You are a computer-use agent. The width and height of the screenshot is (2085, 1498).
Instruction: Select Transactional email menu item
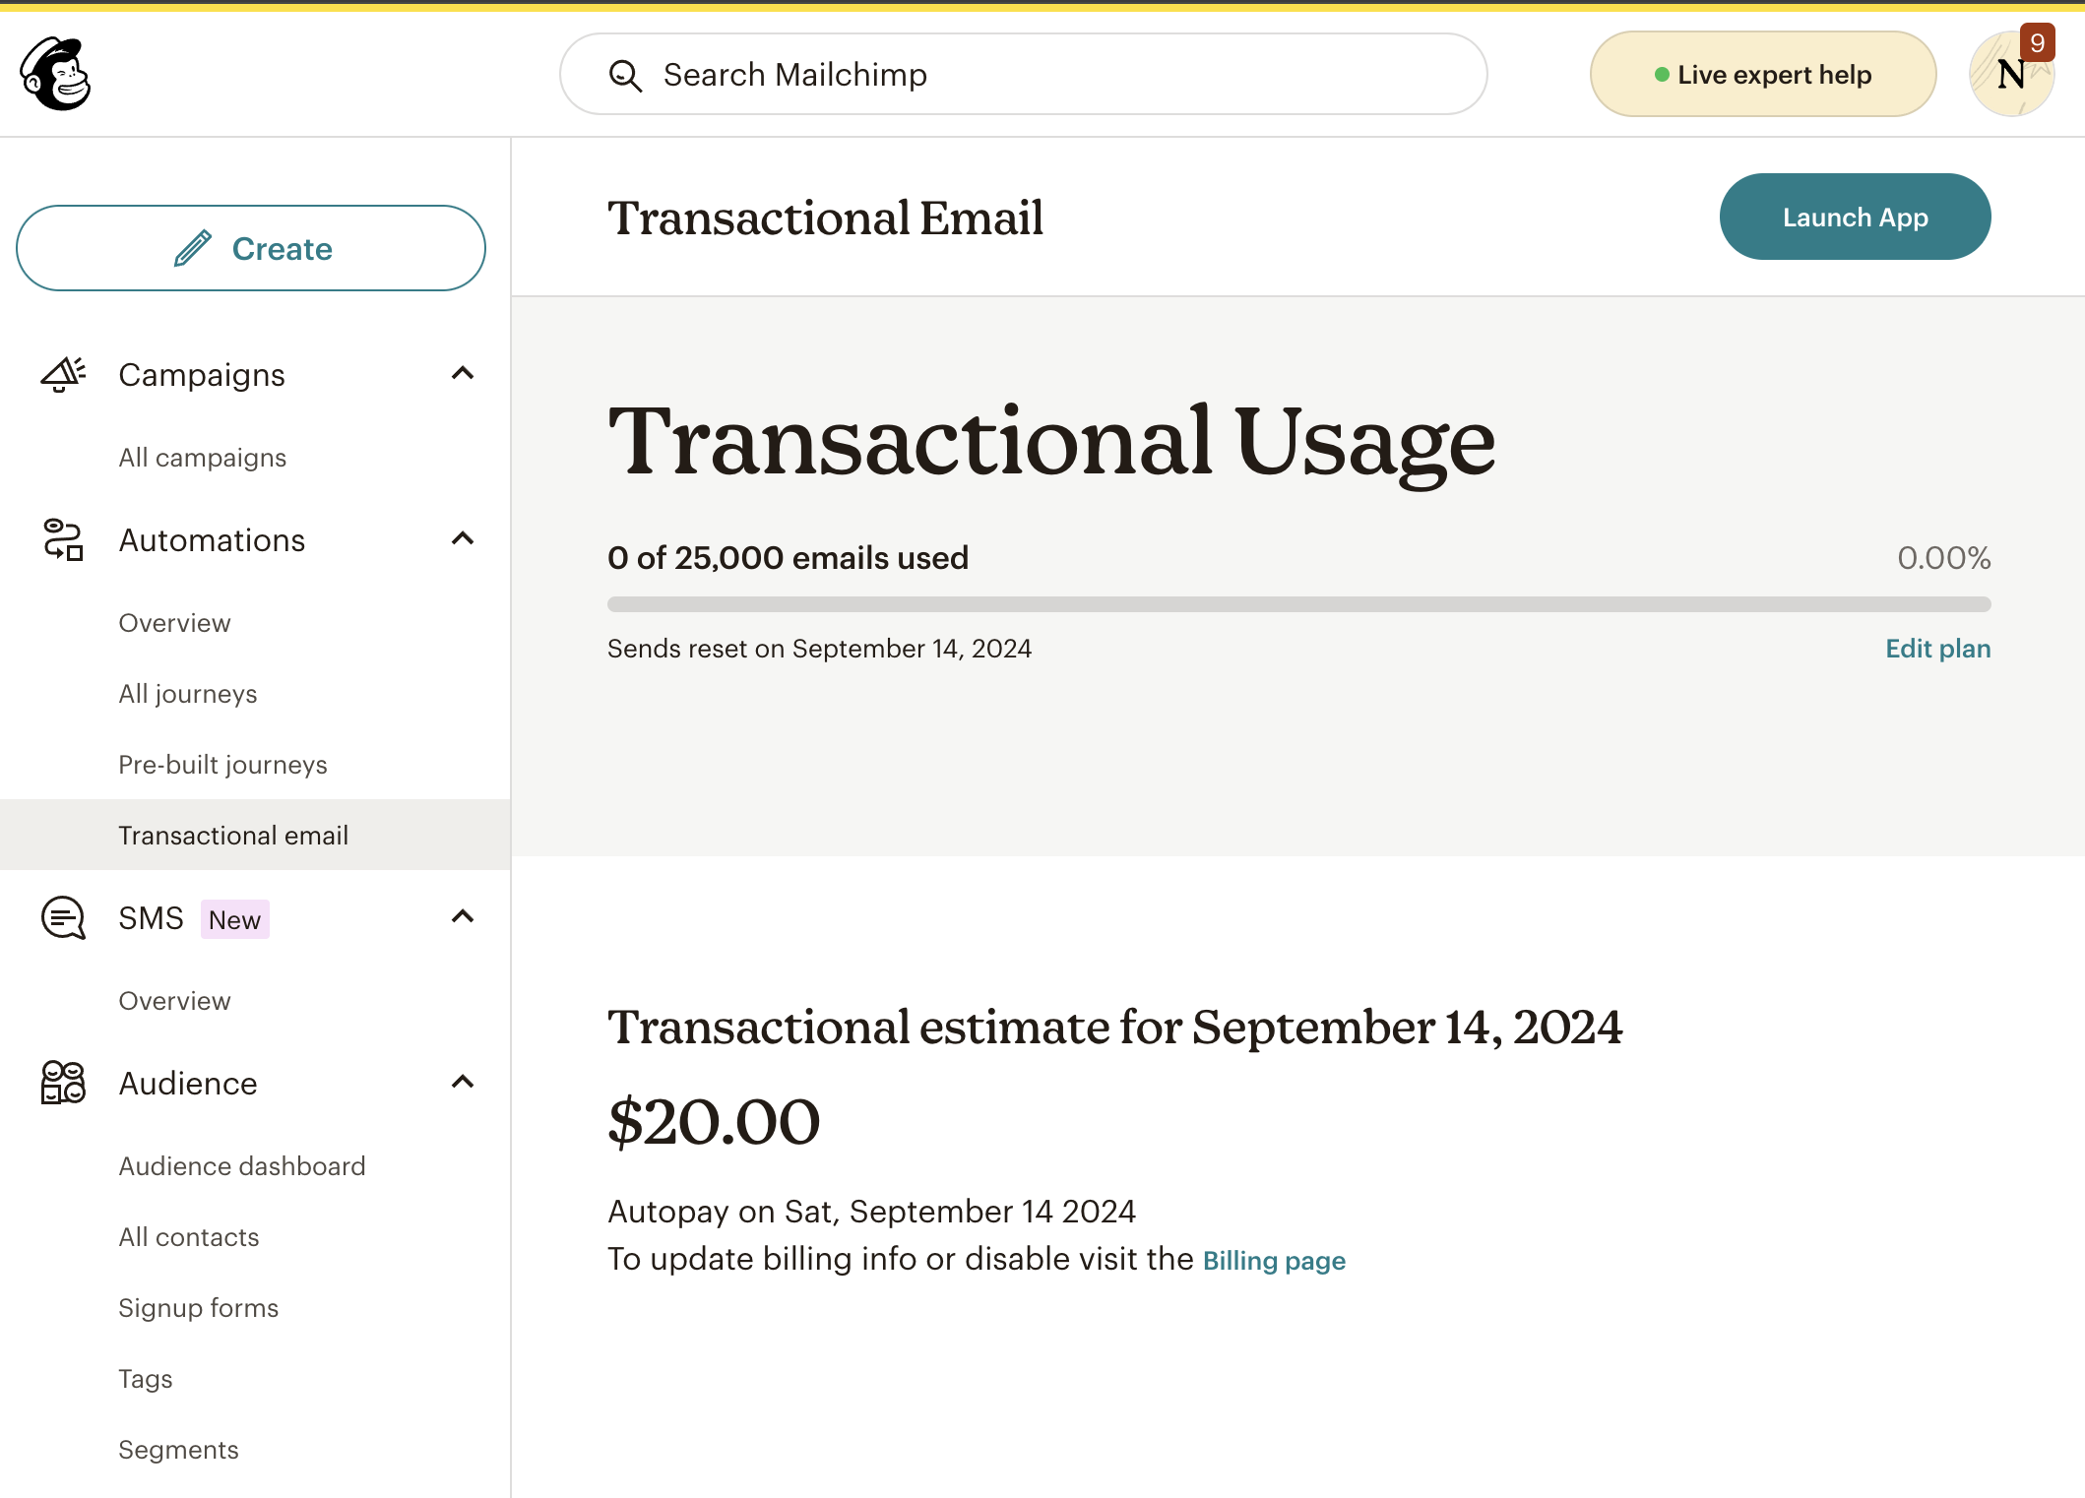255,835
